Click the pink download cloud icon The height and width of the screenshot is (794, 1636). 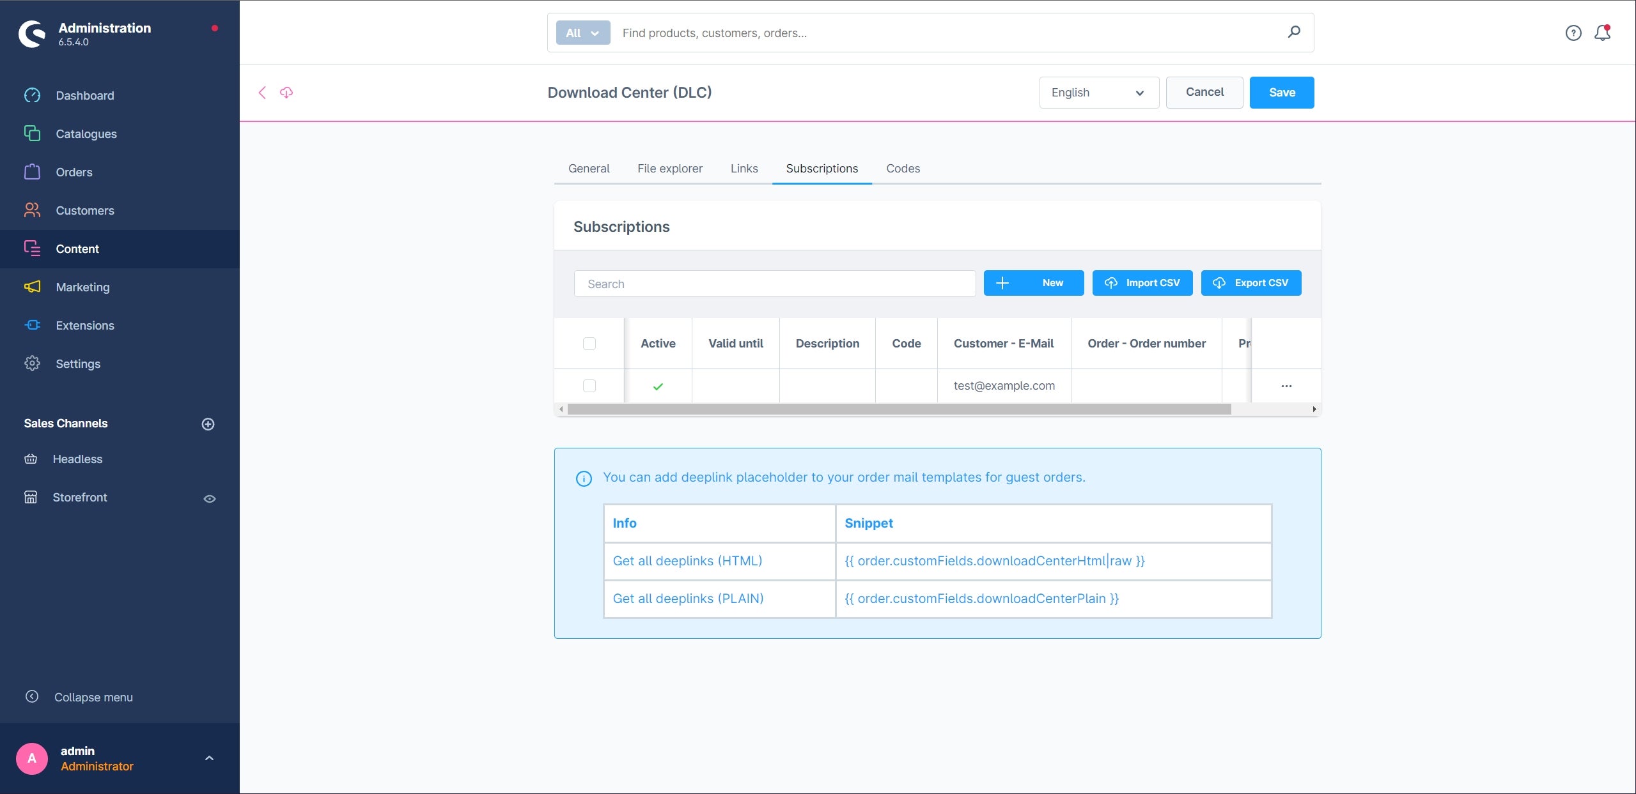click(x=286, y=93)
